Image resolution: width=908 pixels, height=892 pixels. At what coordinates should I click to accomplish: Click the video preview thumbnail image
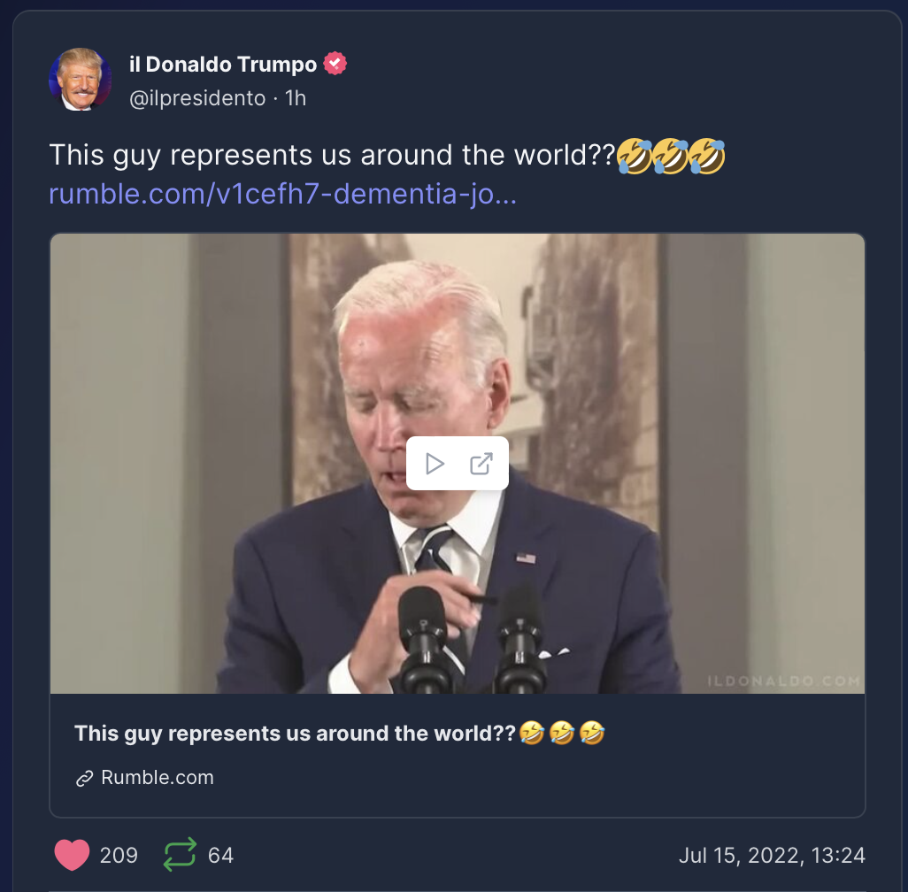click(458, 464)
